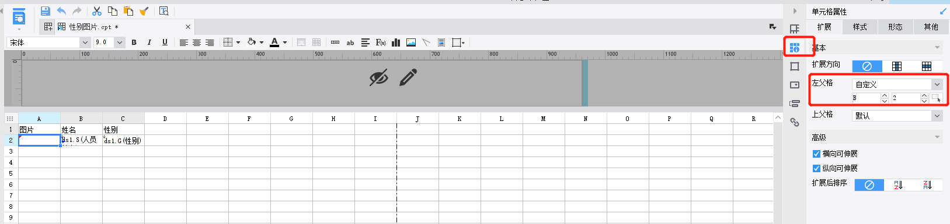Insert rich text element
The image size is (950, 224).
(366, 42)
